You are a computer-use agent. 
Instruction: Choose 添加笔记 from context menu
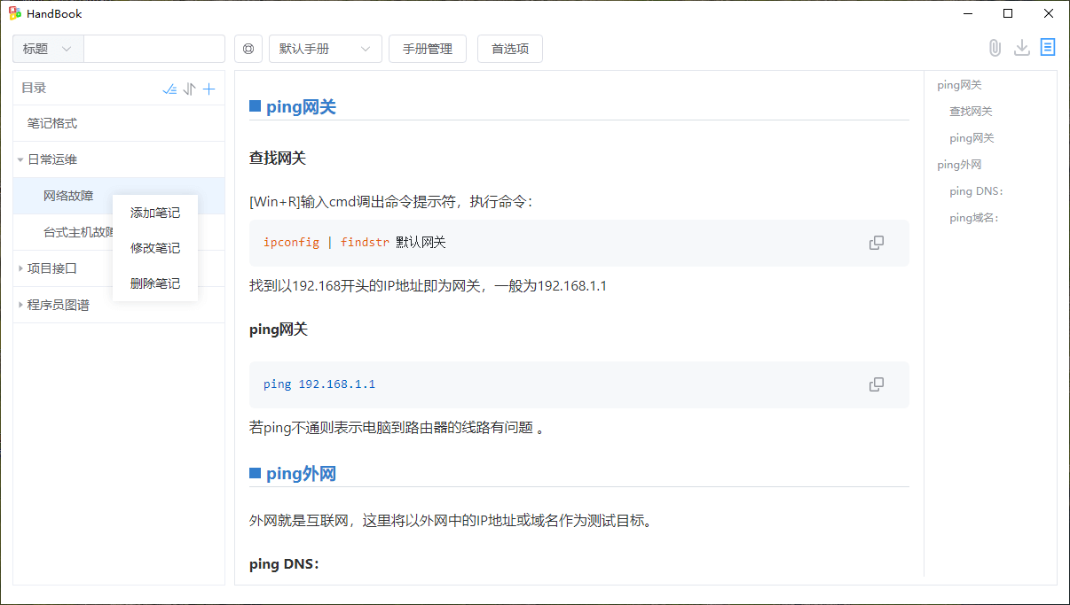coord(155,213)
